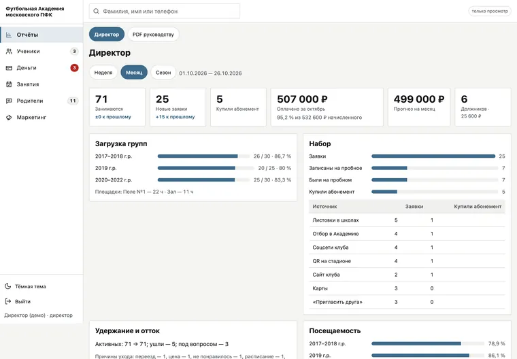
Task: Click the 5 Купили абонемент card
Action: coord(238,107)
